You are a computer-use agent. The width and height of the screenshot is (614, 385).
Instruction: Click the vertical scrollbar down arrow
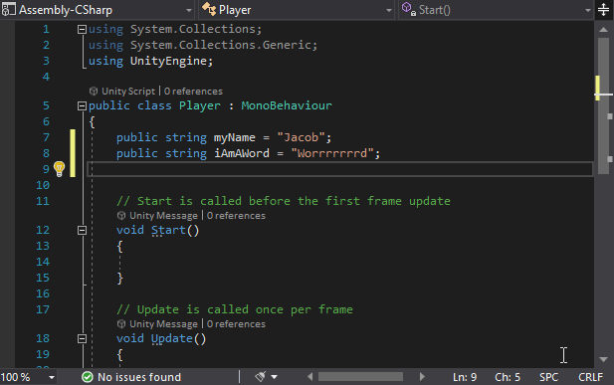click(603, 359)
